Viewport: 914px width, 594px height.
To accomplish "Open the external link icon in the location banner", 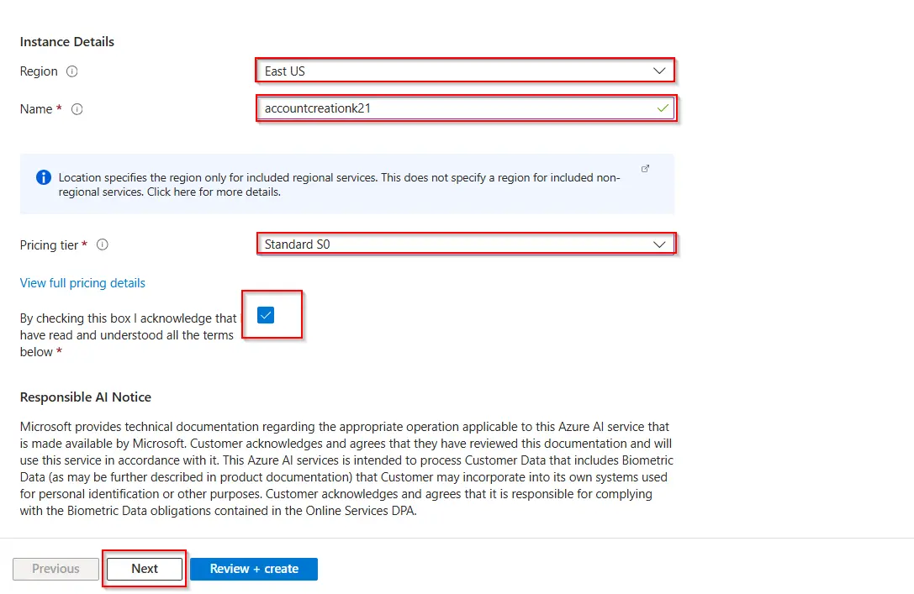I will tap(646, 169).
